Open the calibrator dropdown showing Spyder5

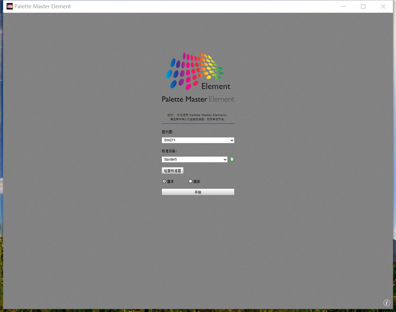coord(194,159)
